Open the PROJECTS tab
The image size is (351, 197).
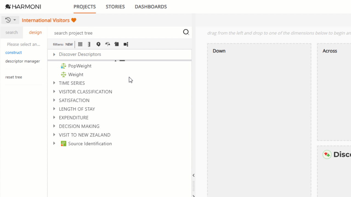85,7
